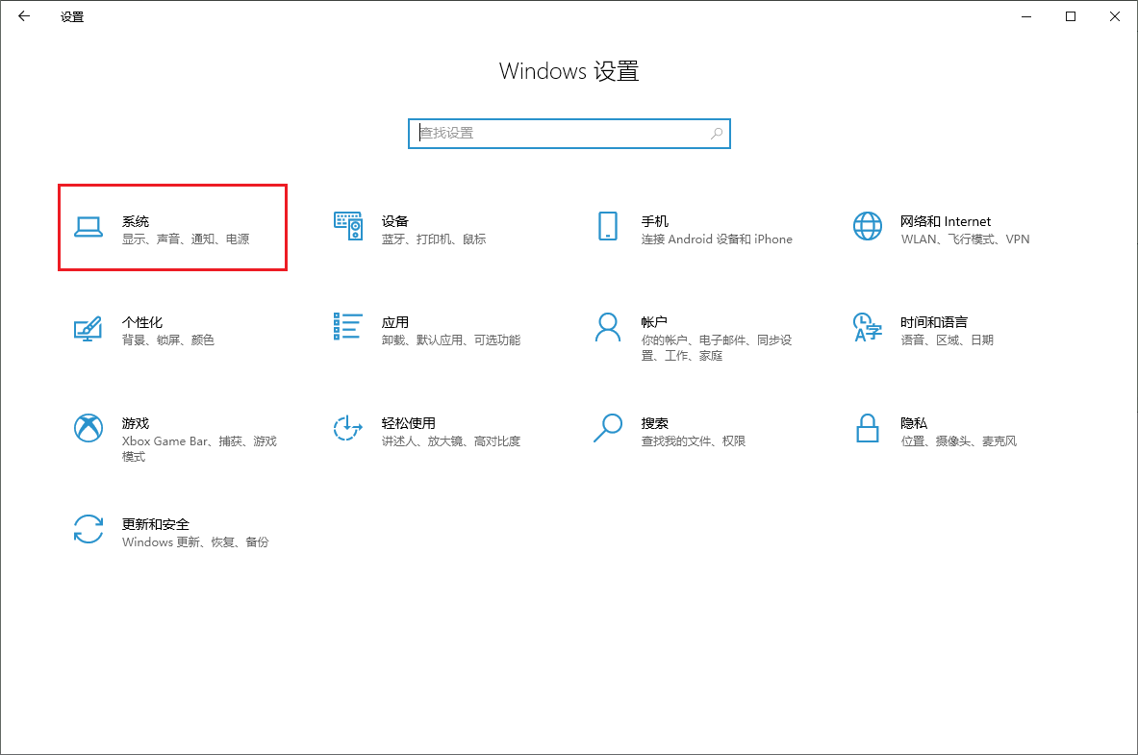Open the 个性化 (Personalization) icon
The width and height of the screenshot is (1138, 755).
87,328
